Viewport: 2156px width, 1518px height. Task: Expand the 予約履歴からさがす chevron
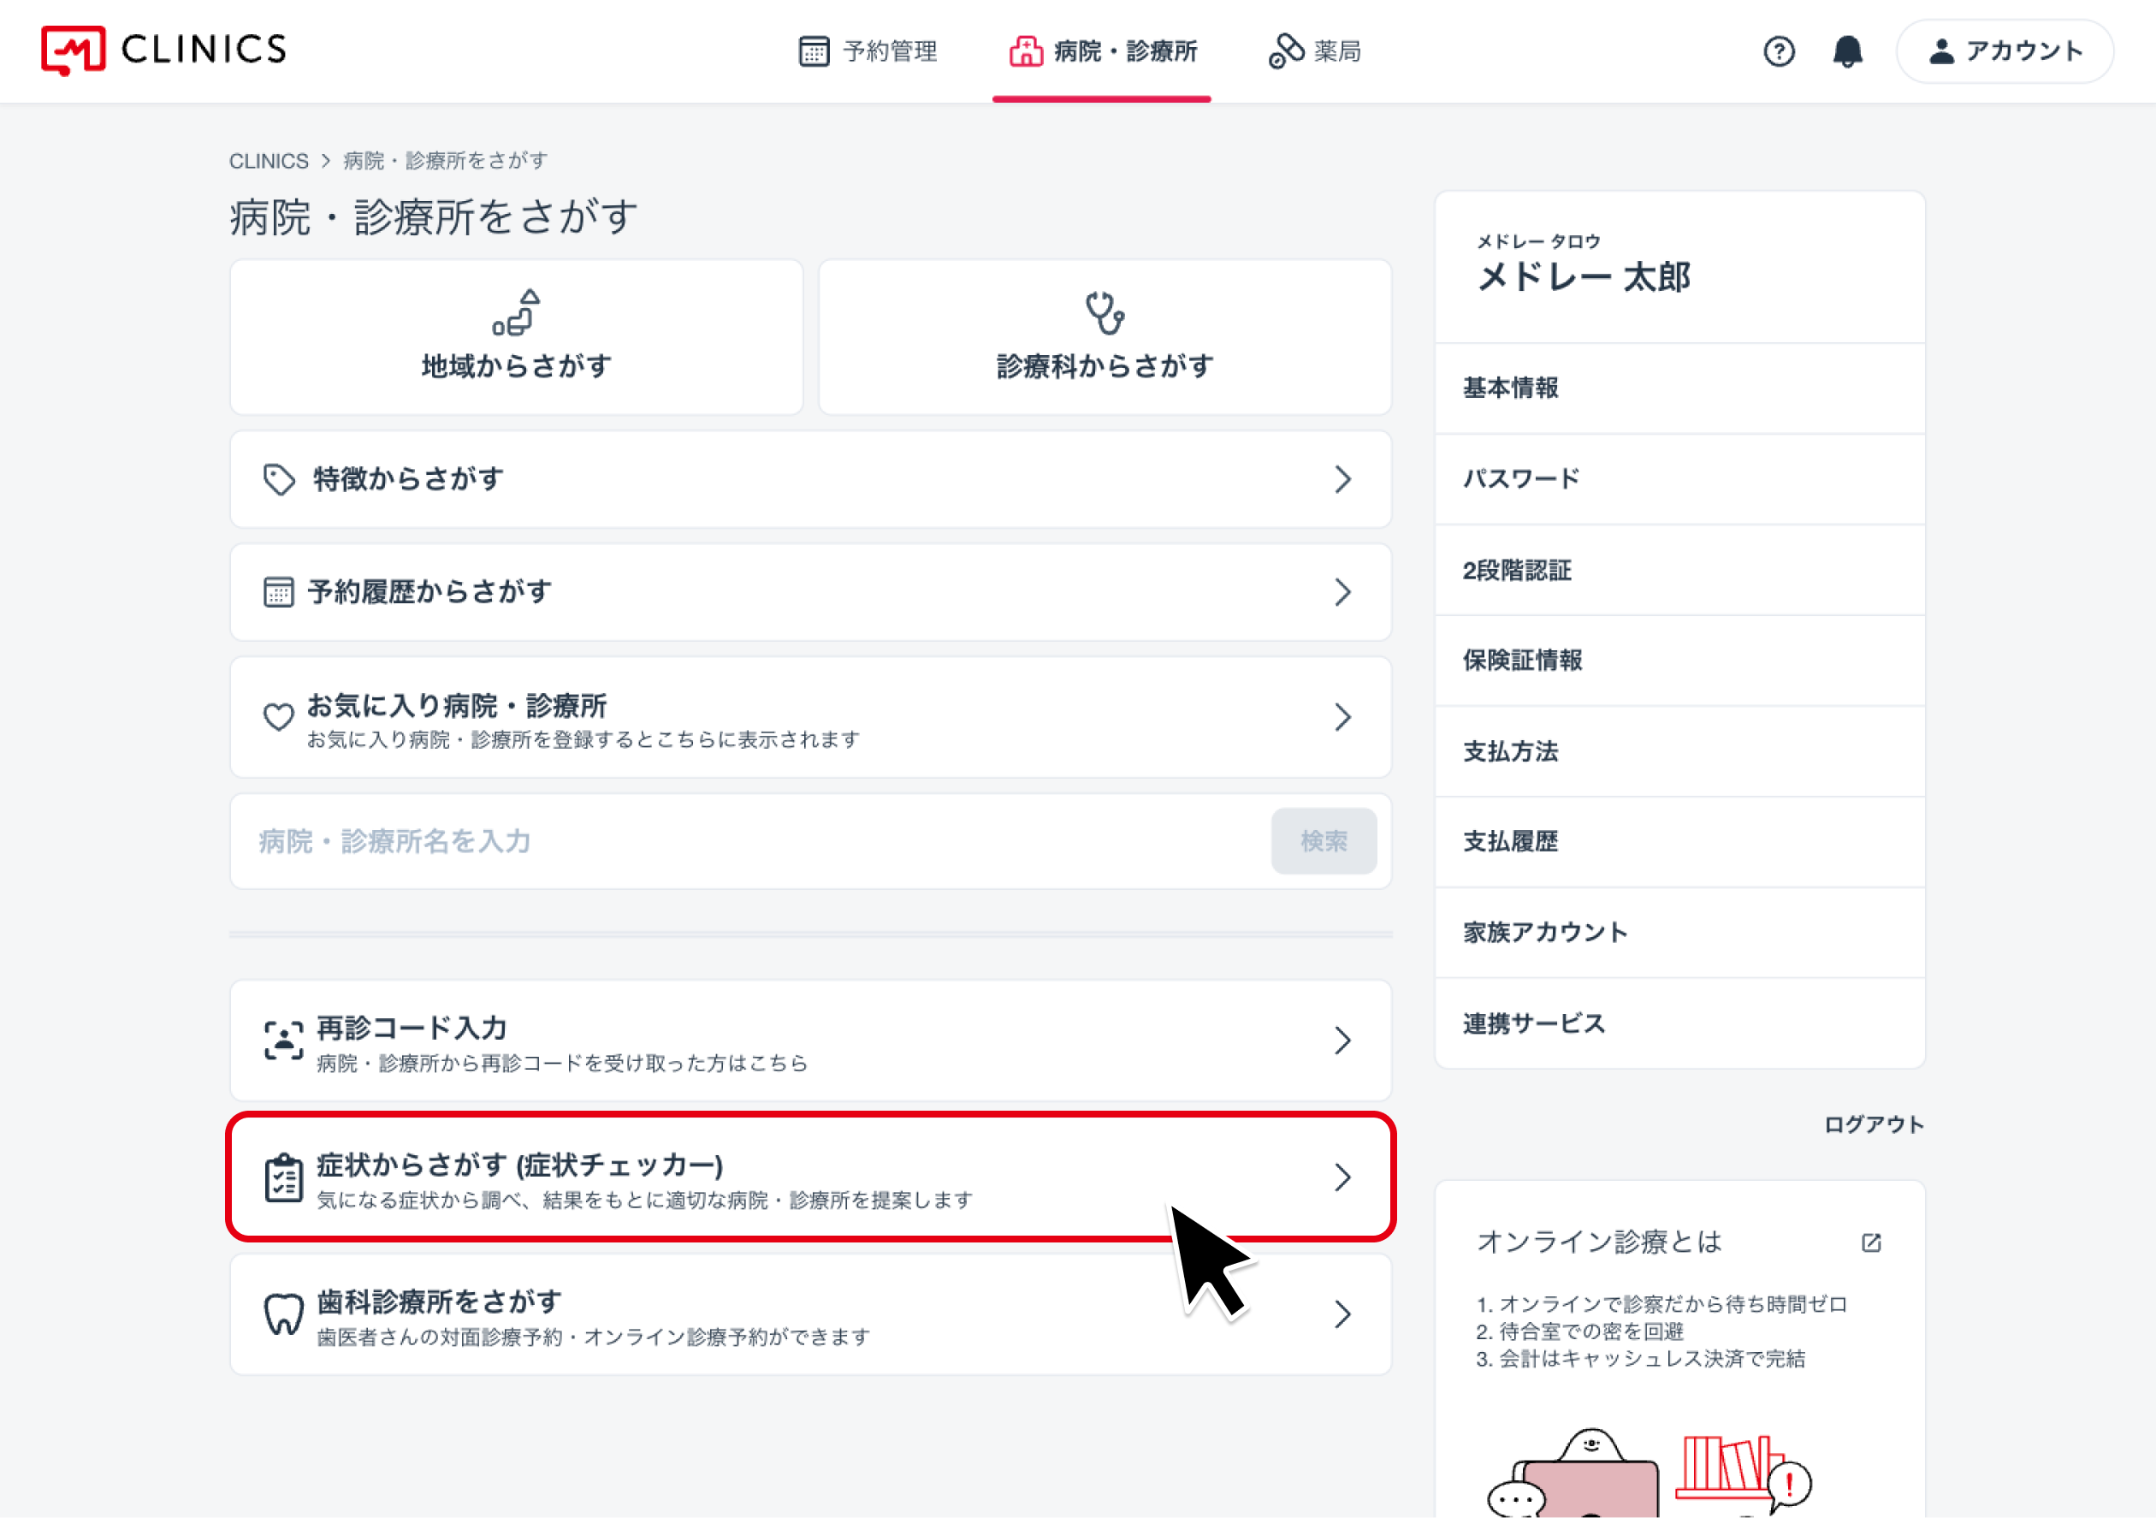click(1342, 592)
